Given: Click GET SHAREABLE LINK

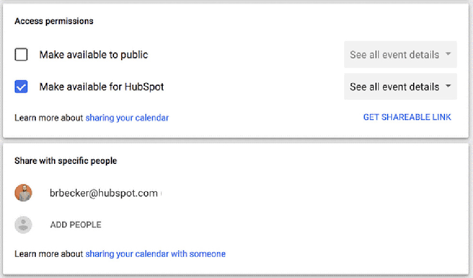Looking at the screenshot, I should click(x=407, y=117).
